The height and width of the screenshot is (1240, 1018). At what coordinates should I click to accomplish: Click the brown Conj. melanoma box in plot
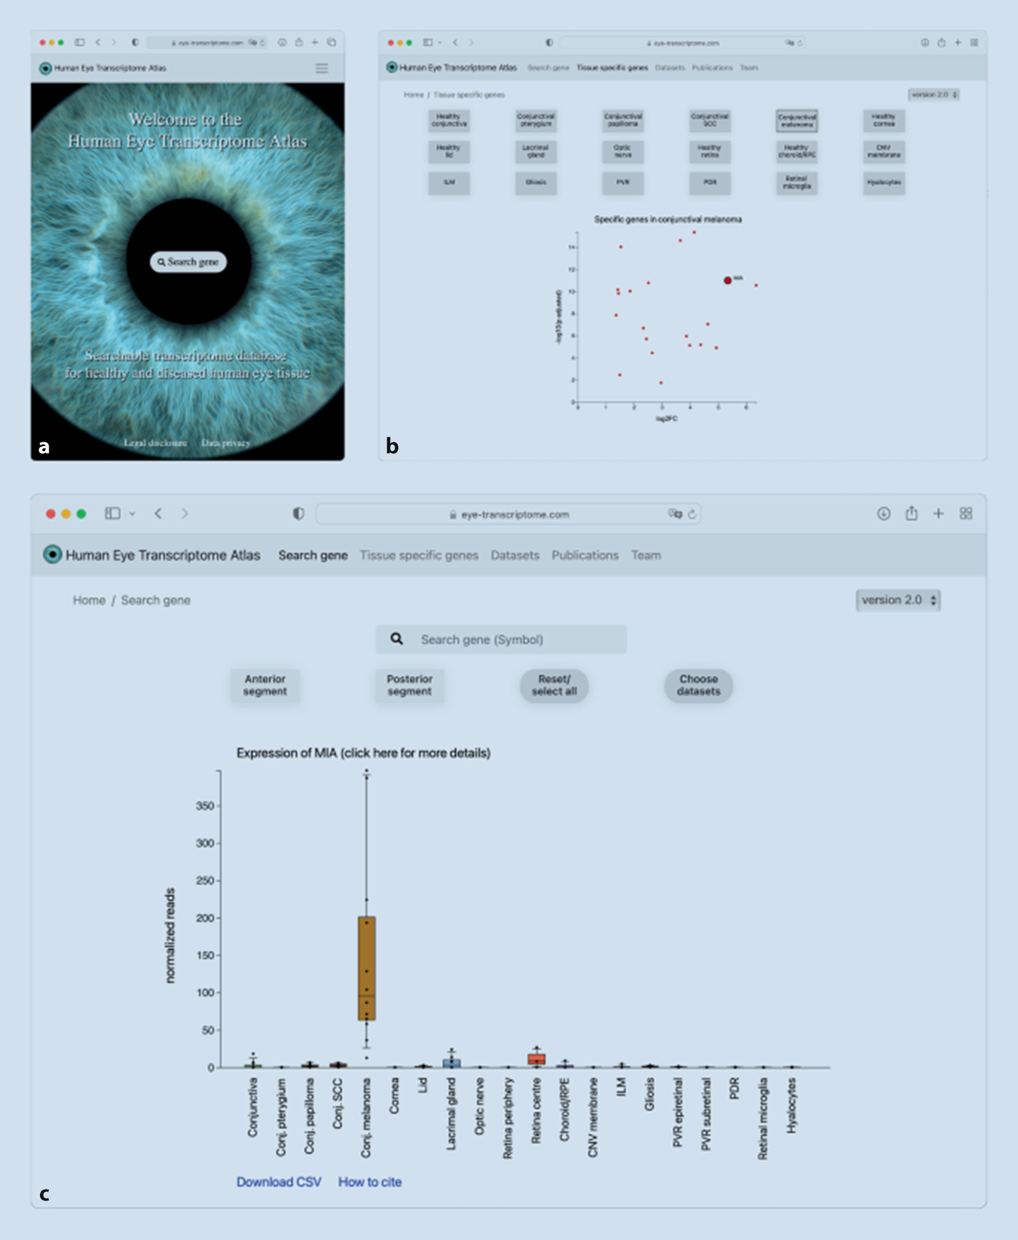367,968
